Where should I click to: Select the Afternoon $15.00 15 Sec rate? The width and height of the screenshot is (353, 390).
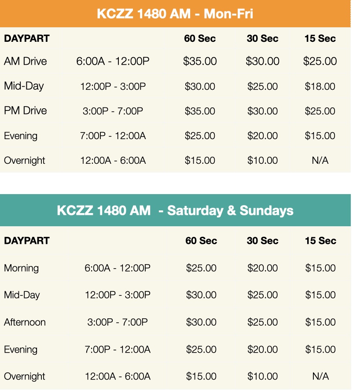(320, 322)
